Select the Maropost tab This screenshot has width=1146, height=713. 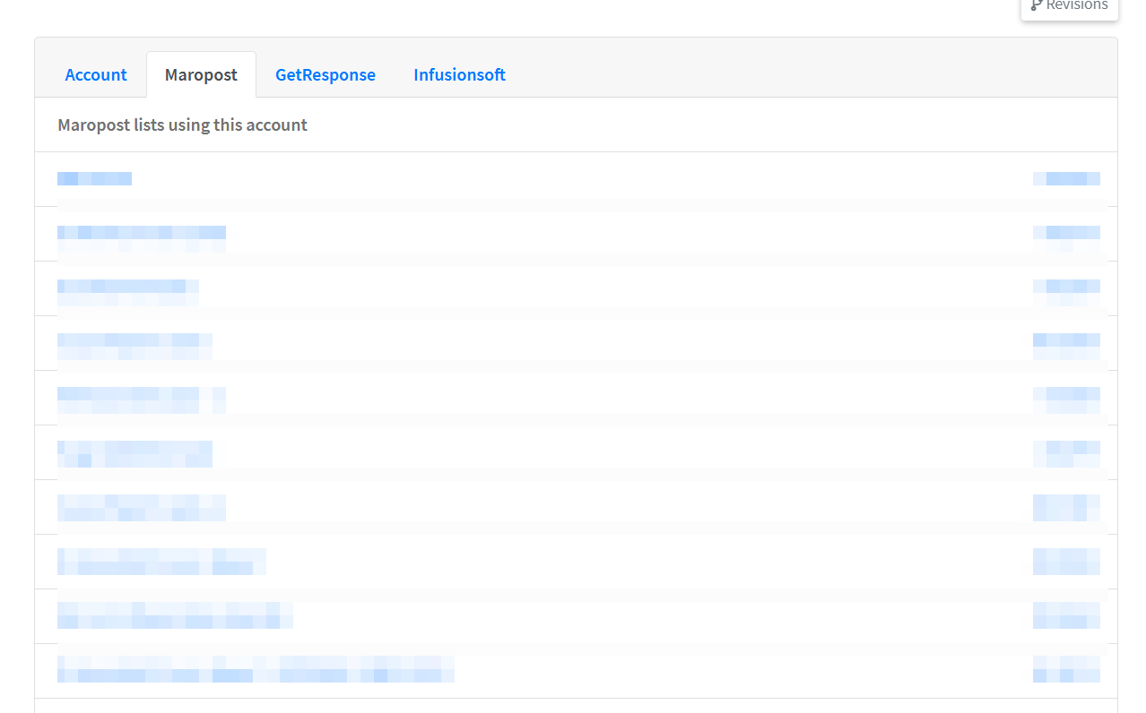pos(201,75)
